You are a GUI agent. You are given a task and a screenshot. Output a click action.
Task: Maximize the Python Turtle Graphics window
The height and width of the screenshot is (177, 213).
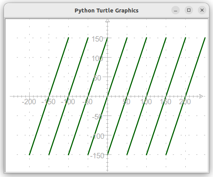[189, 10]
